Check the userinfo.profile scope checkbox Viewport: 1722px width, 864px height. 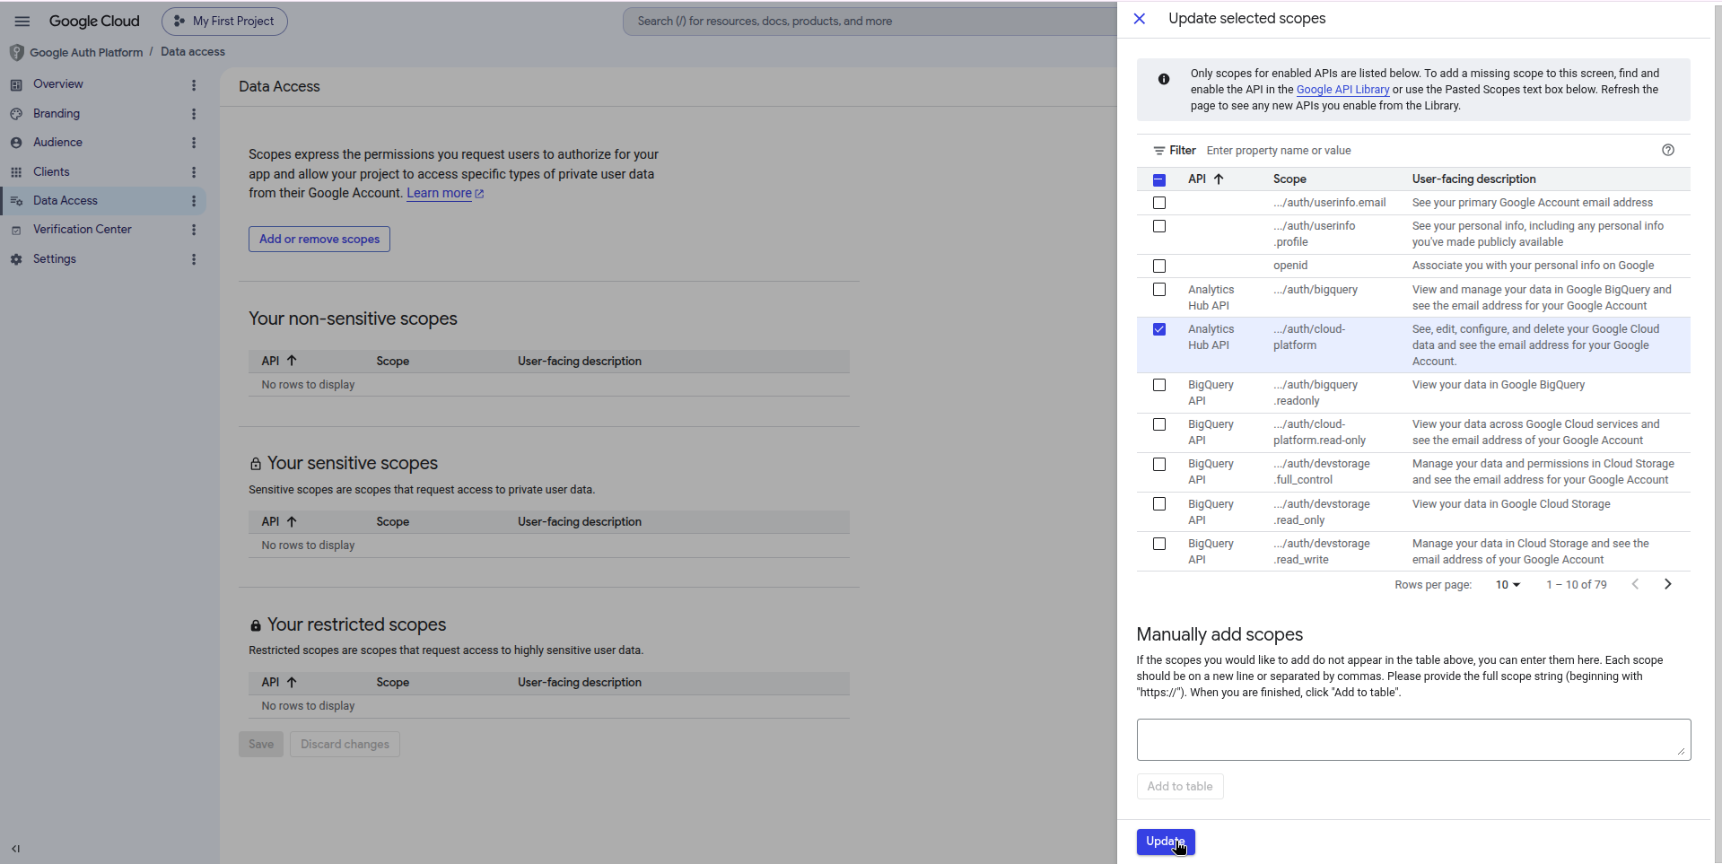click(1159, 226)
